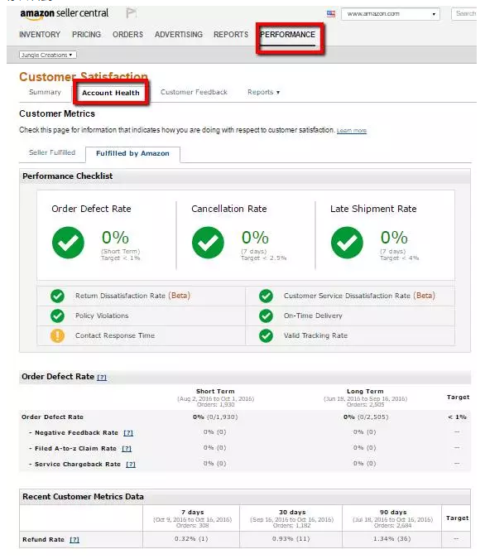The height and width of the screenshot is (559, 485).
Task: Click the Amazon Seller Central logo
Action: click(65, 13)
